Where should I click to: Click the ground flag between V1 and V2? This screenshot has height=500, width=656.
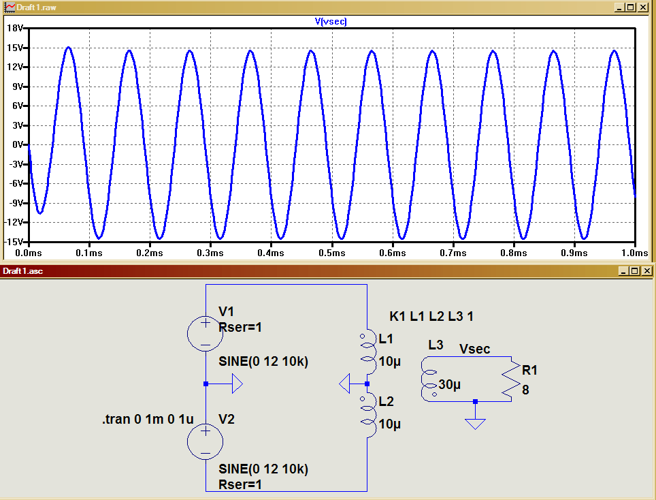coord(237,384)
